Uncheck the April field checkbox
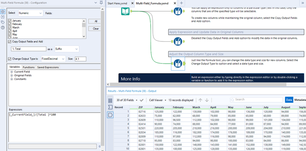The height and width of the screenshot is (151, 306). point(10,31)
